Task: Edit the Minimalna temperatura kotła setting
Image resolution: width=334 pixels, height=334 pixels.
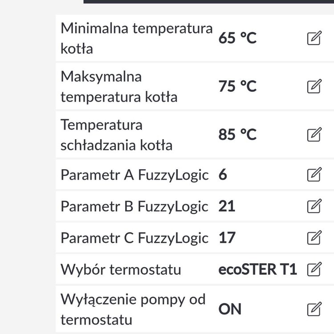Action: [314, 38]
